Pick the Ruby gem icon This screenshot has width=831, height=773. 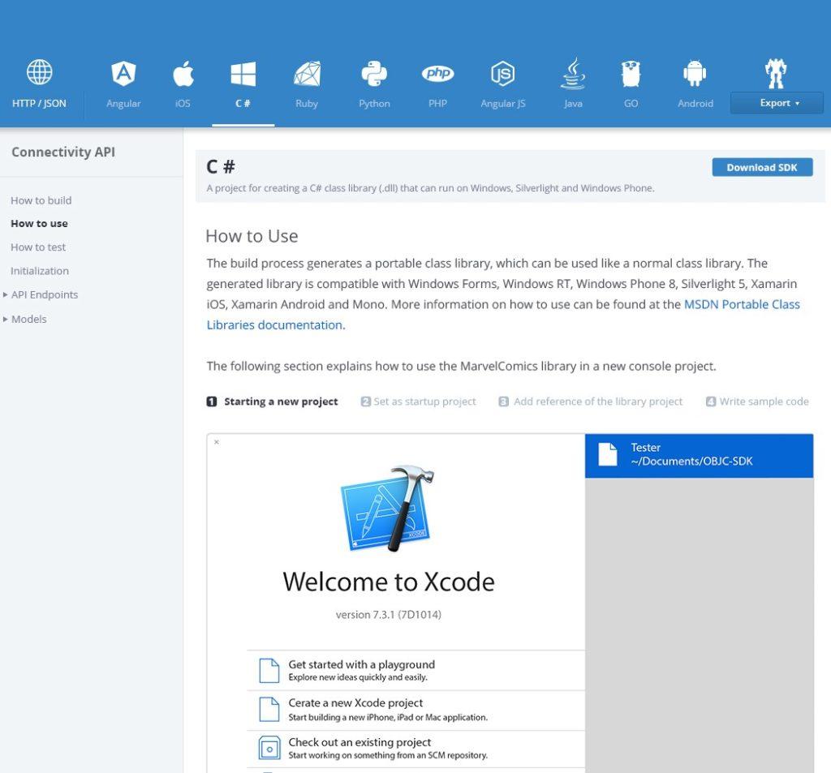(308, 74)
